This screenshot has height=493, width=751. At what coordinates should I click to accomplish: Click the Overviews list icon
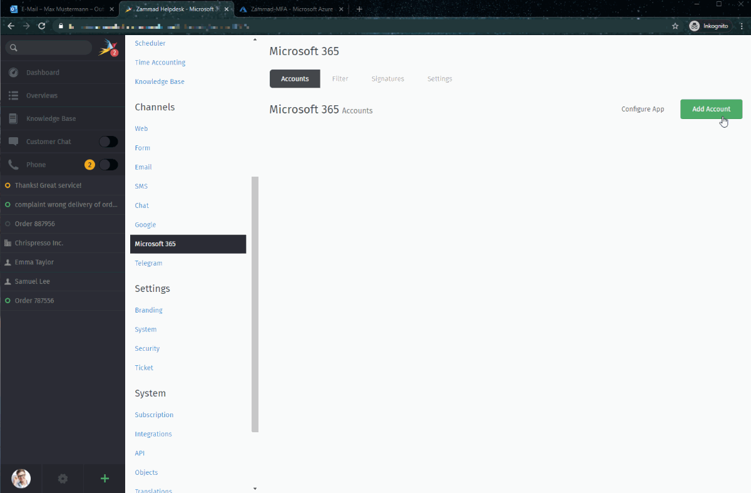point(13,96)
